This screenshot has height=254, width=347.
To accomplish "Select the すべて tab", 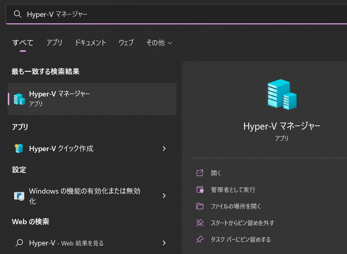I will click(23, 43).
